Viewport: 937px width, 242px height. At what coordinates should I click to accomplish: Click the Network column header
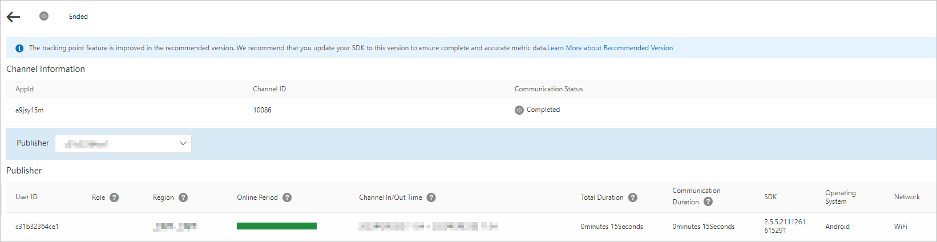pos(907,197)
